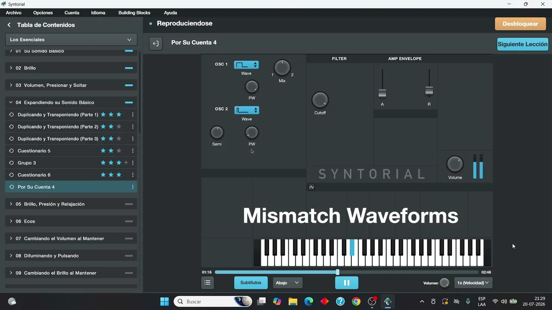Click replay icon of Duplicando y Transponiendo (Parte 1)
552x310 pixels.
pyautogui.click(x=12, y=115)
